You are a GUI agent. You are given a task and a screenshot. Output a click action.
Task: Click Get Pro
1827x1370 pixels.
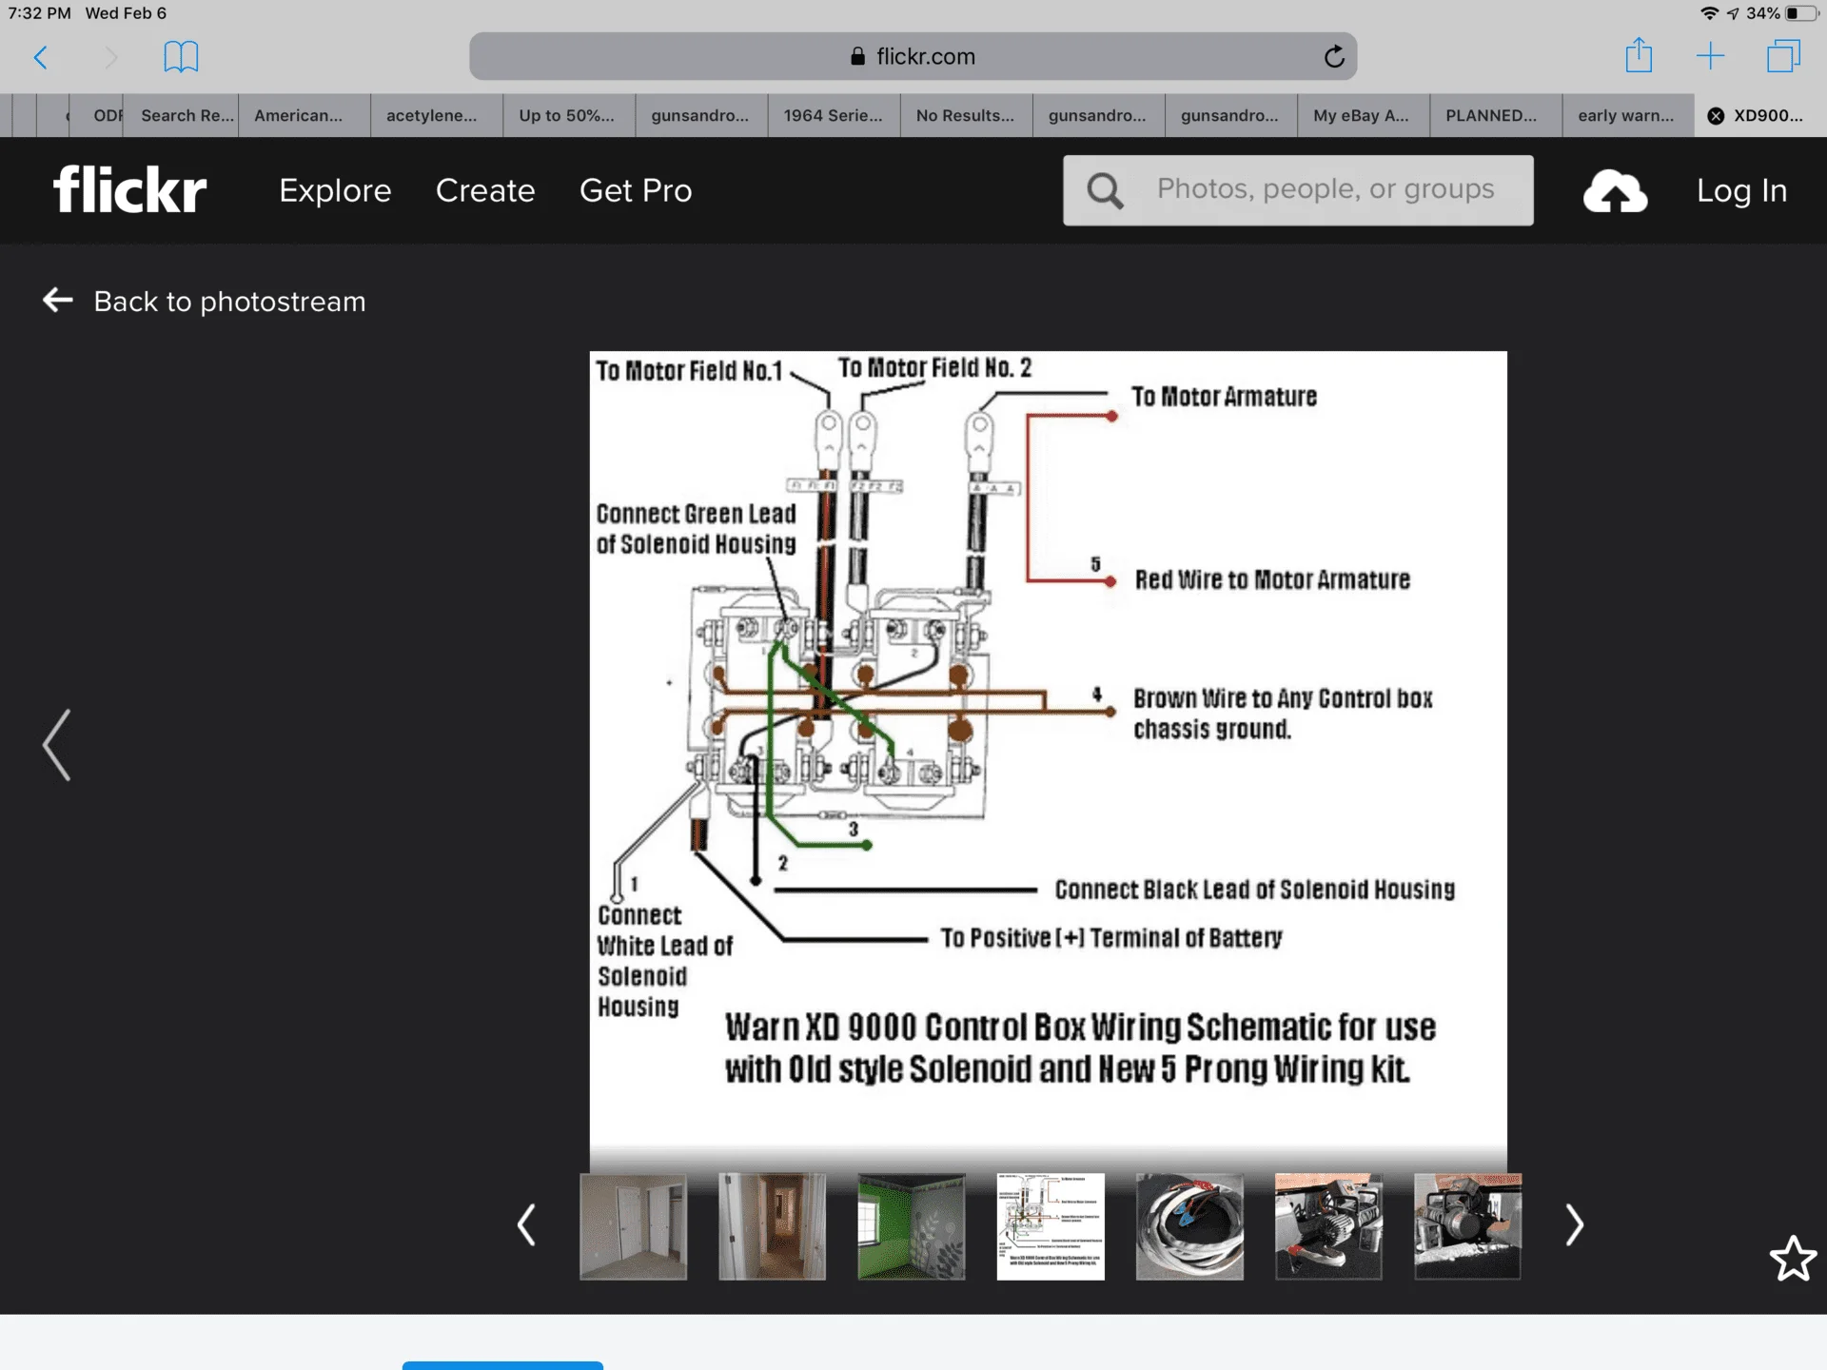tap(636, 190)
